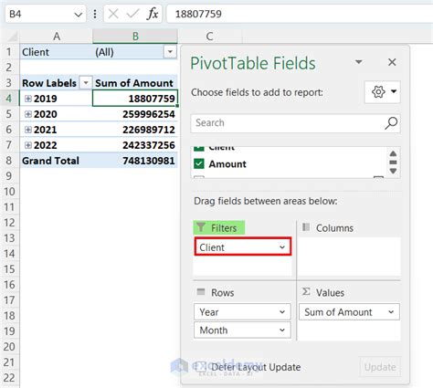The width and height of the screenshot is (433, 388).
Task: Expand the 2019 year group
Action: coord(28,99)
